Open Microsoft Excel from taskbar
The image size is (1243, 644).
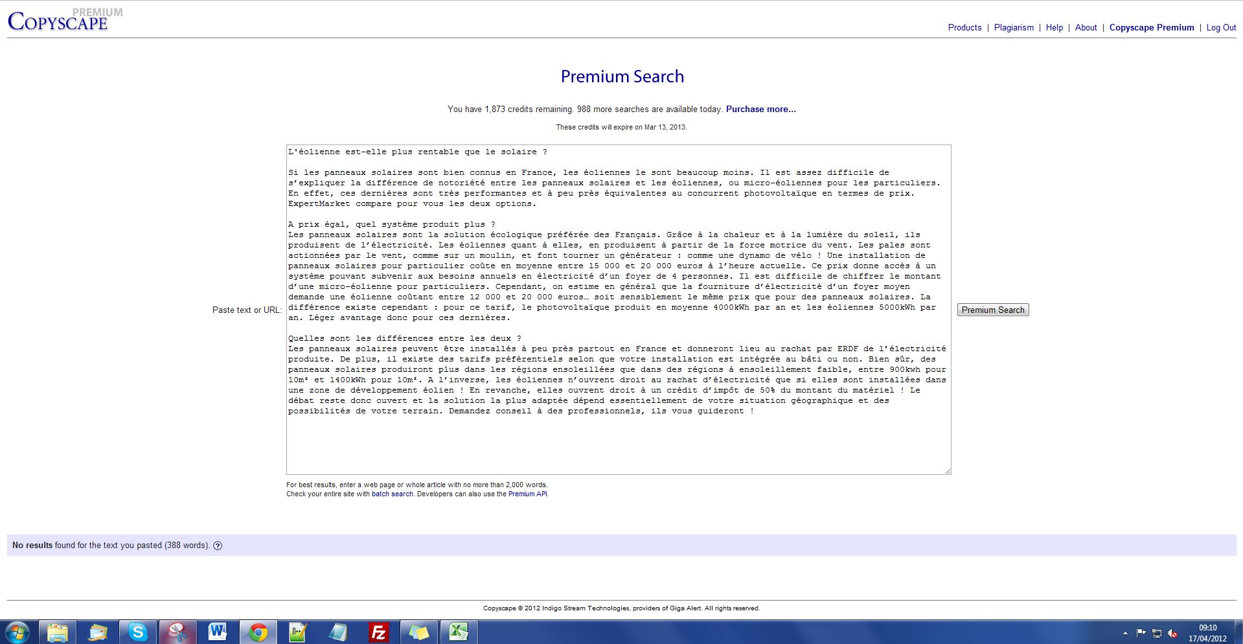pyautogui.click(x=458, y=632)
